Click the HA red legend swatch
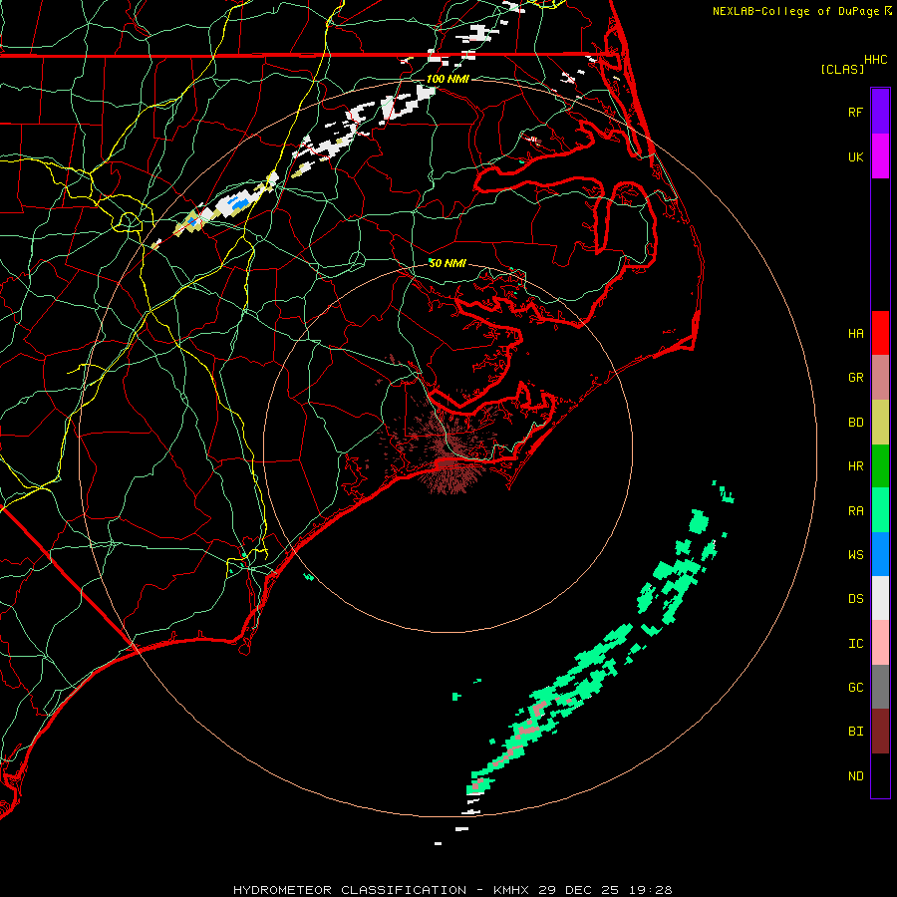The height and width of the screenshot is (897, 897). coord(880,333)
